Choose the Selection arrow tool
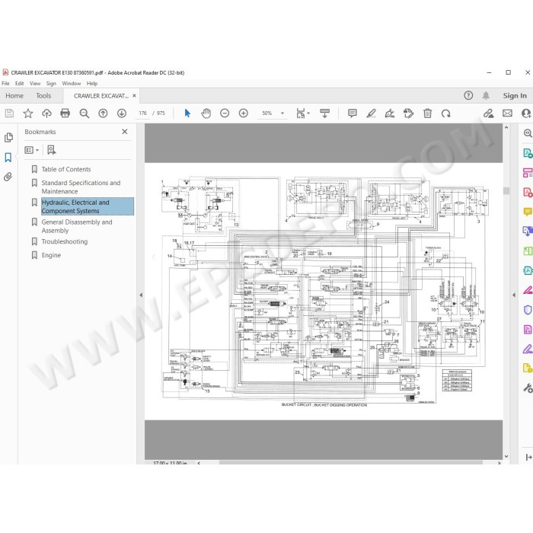533x533 pixels. pos(187,113)
